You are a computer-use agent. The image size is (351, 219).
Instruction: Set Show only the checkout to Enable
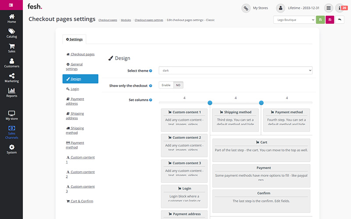166,85
